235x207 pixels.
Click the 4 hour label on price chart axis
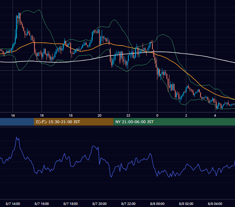pos(215,116)
